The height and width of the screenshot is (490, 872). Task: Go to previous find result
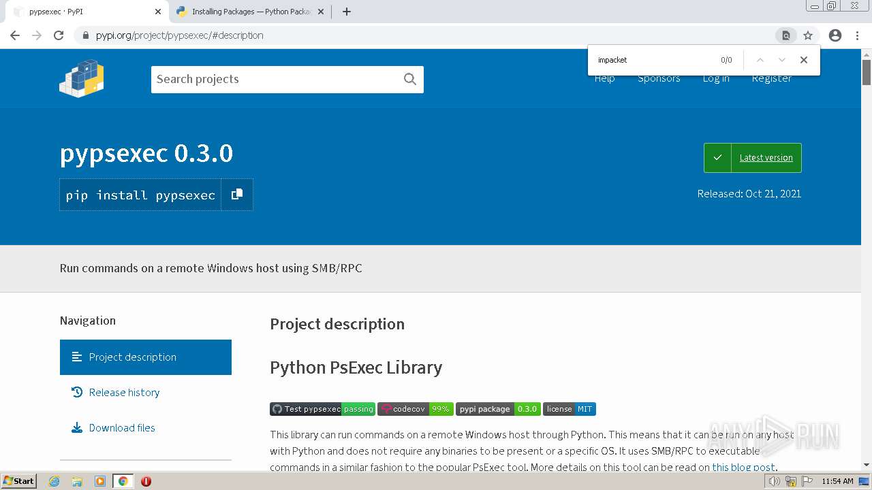pyautogui.click(x=760, y=60)
